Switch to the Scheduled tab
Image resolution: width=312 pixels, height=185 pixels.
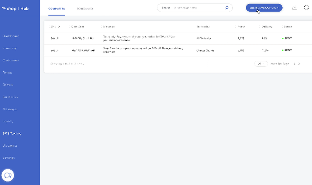[85, 9]
